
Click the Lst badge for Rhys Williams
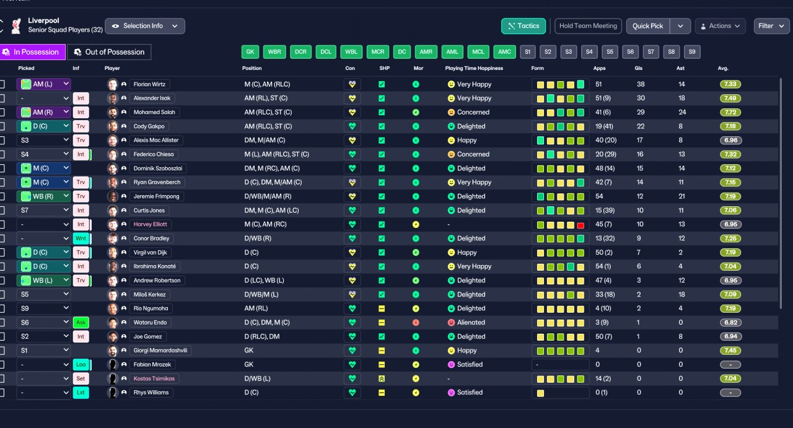pyautogui.click(x=81, y=393)
